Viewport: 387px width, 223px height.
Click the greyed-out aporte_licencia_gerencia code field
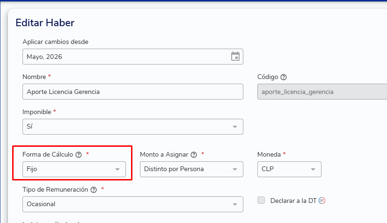tap(322, 92)
